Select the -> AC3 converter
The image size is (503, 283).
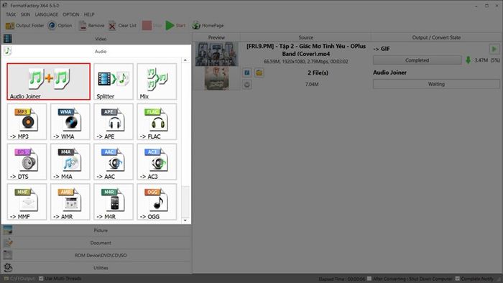click(x=157, y=162)
